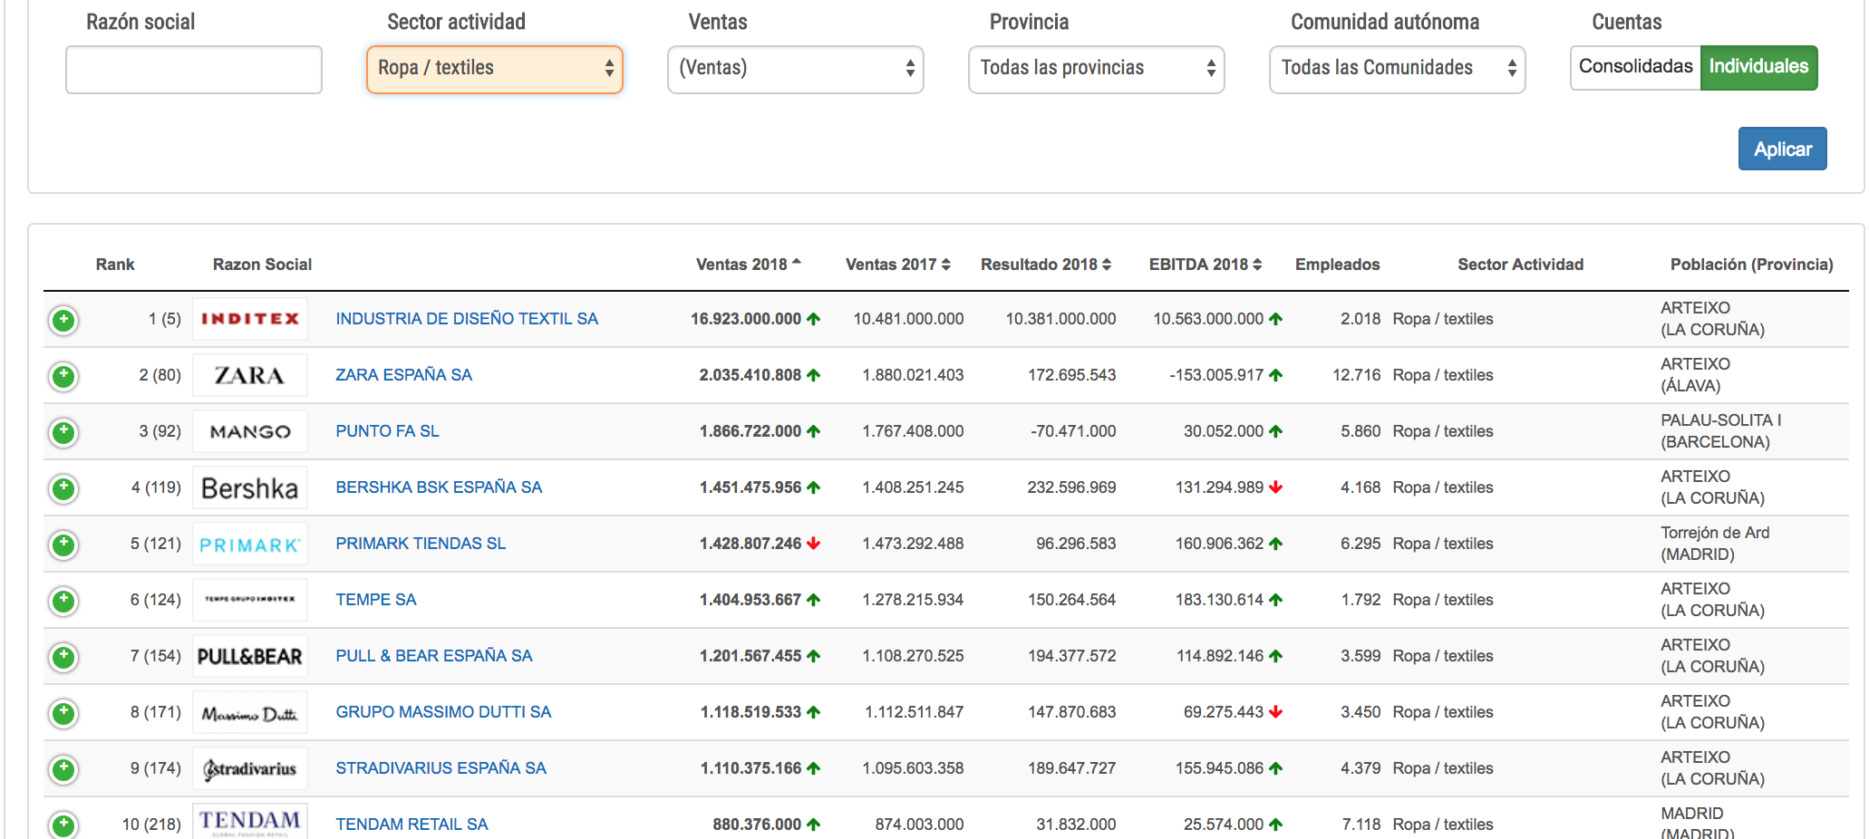Click the Razón social text field
This screenshot has width=1869, height=839.
tap(194, 70)
